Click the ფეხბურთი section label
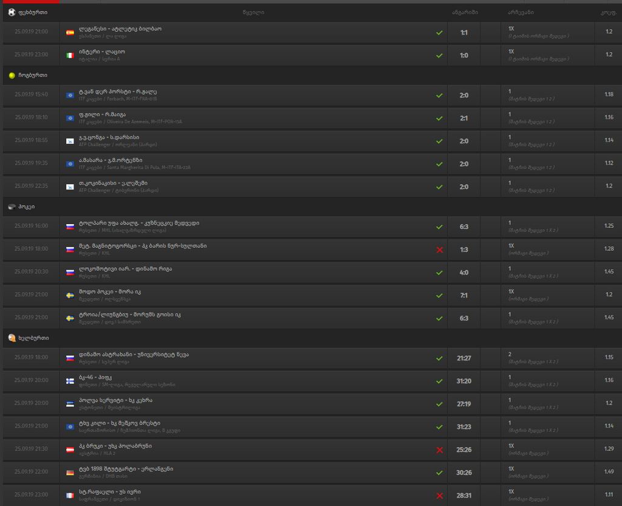The height and width of the screenshot is (506, 622). click(x=33, y=12)
